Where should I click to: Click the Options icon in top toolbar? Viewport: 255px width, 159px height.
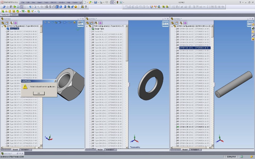pos(121,2)
